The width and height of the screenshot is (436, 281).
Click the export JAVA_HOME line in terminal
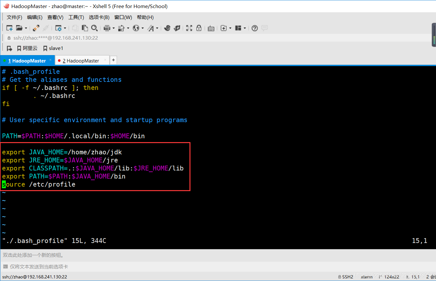62,152
